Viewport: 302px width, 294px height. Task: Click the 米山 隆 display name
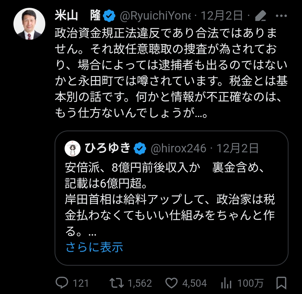[x=78, y=15]
